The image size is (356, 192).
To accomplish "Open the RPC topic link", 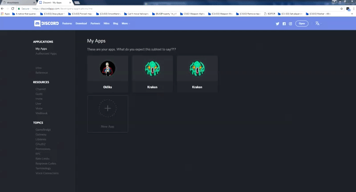I will (x=38, y=154).
